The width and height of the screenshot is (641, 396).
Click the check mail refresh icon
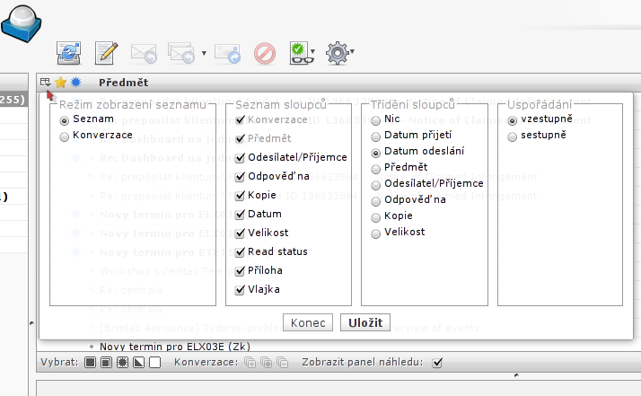click(x=68, y=53)
